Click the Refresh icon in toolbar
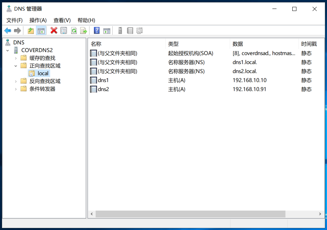The image size is (327, 230). tap(74, 31)
